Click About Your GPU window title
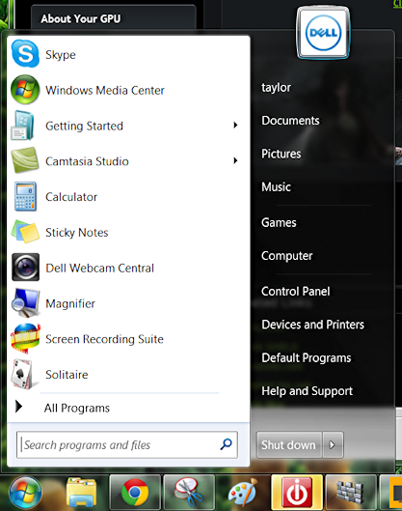The width and height of the screenshot is (402, 511). (x=81, y=19)
